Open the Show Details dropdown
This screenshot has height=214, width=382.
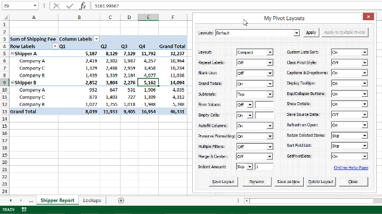[x=365, y=105]
